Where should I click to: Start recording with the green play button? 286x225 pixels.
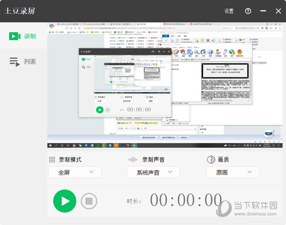coord(64,201)
